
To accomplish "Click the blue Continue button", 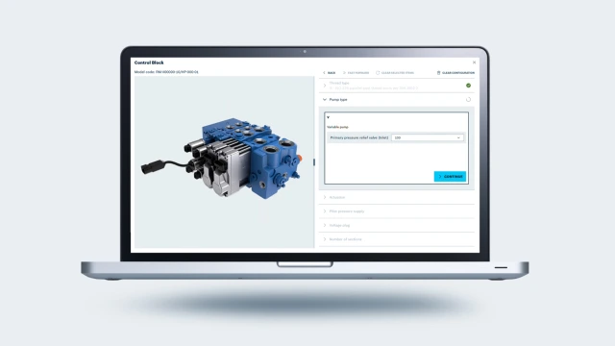I will click(450, 177).
